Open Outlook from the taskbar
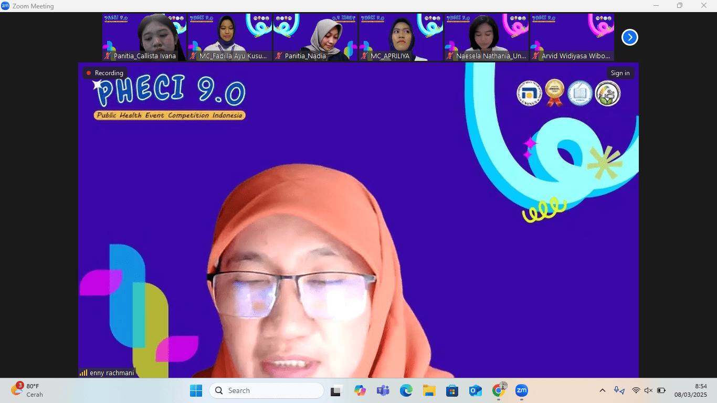The image size is (717, 403). click(x=475, y=390)
